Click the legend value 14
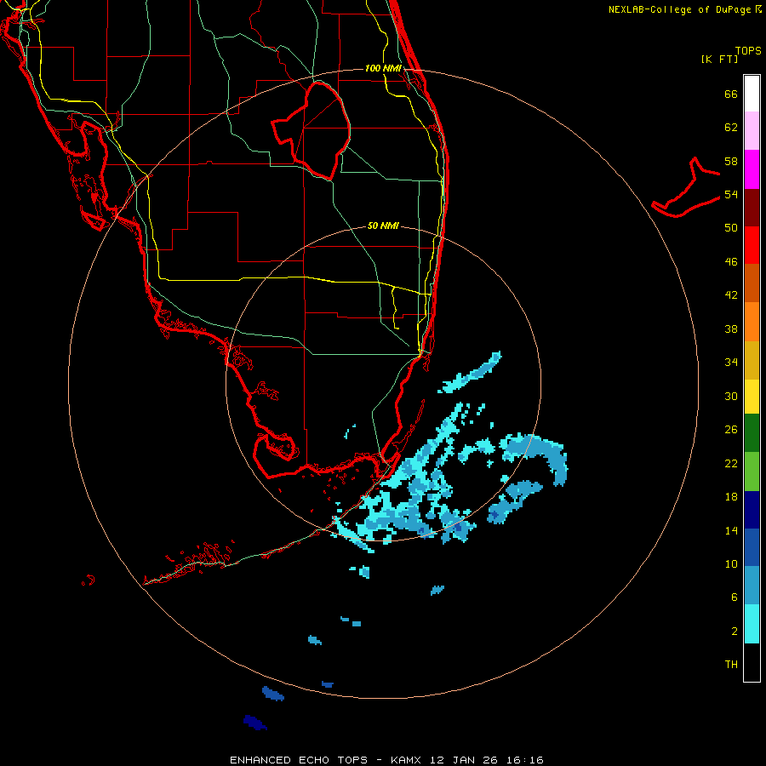 731,530
